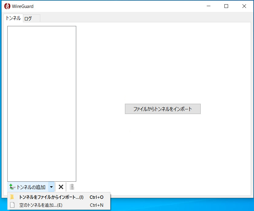Image resolution: width=254 pixels, height=211 pixels.
Task: Click the WireGuard logo in title bar
Action: tap(7, 6)
